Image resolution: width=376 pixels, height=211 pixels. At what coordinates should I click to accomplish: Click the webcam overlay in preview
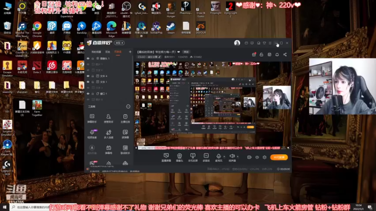coord(277,98)
